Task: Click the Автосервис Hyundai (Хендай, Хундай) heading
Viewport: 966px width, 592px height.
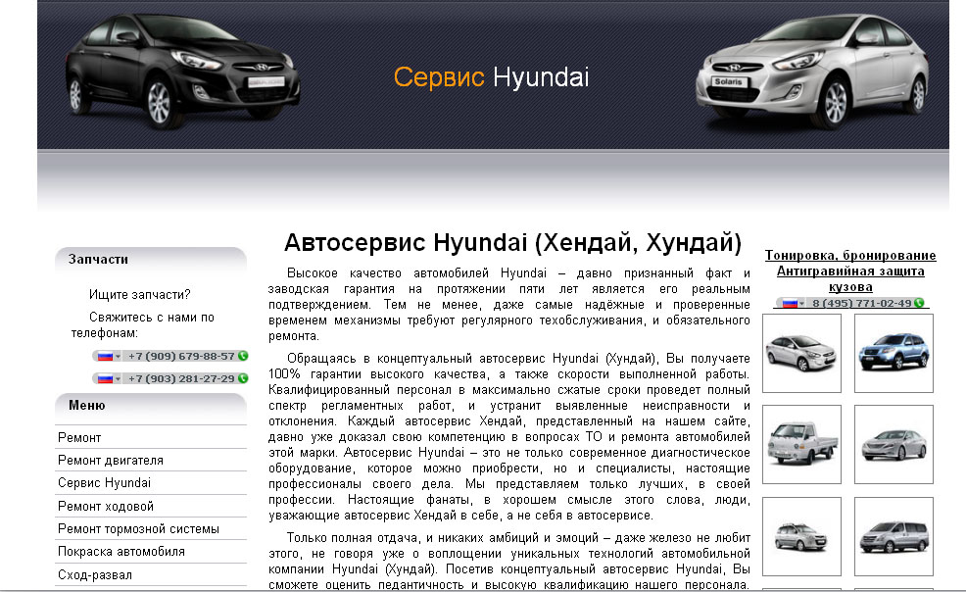Action: 512,243
